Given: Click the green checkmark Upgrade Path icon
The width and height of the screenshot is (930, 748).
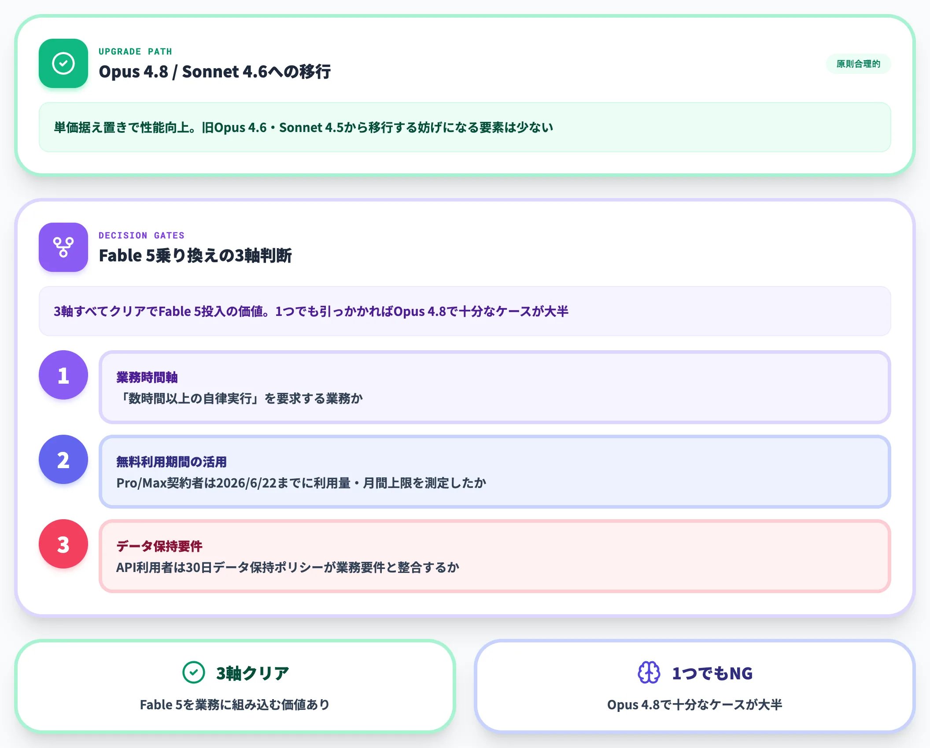Looking at the screenshot, I should coord(63,63).
